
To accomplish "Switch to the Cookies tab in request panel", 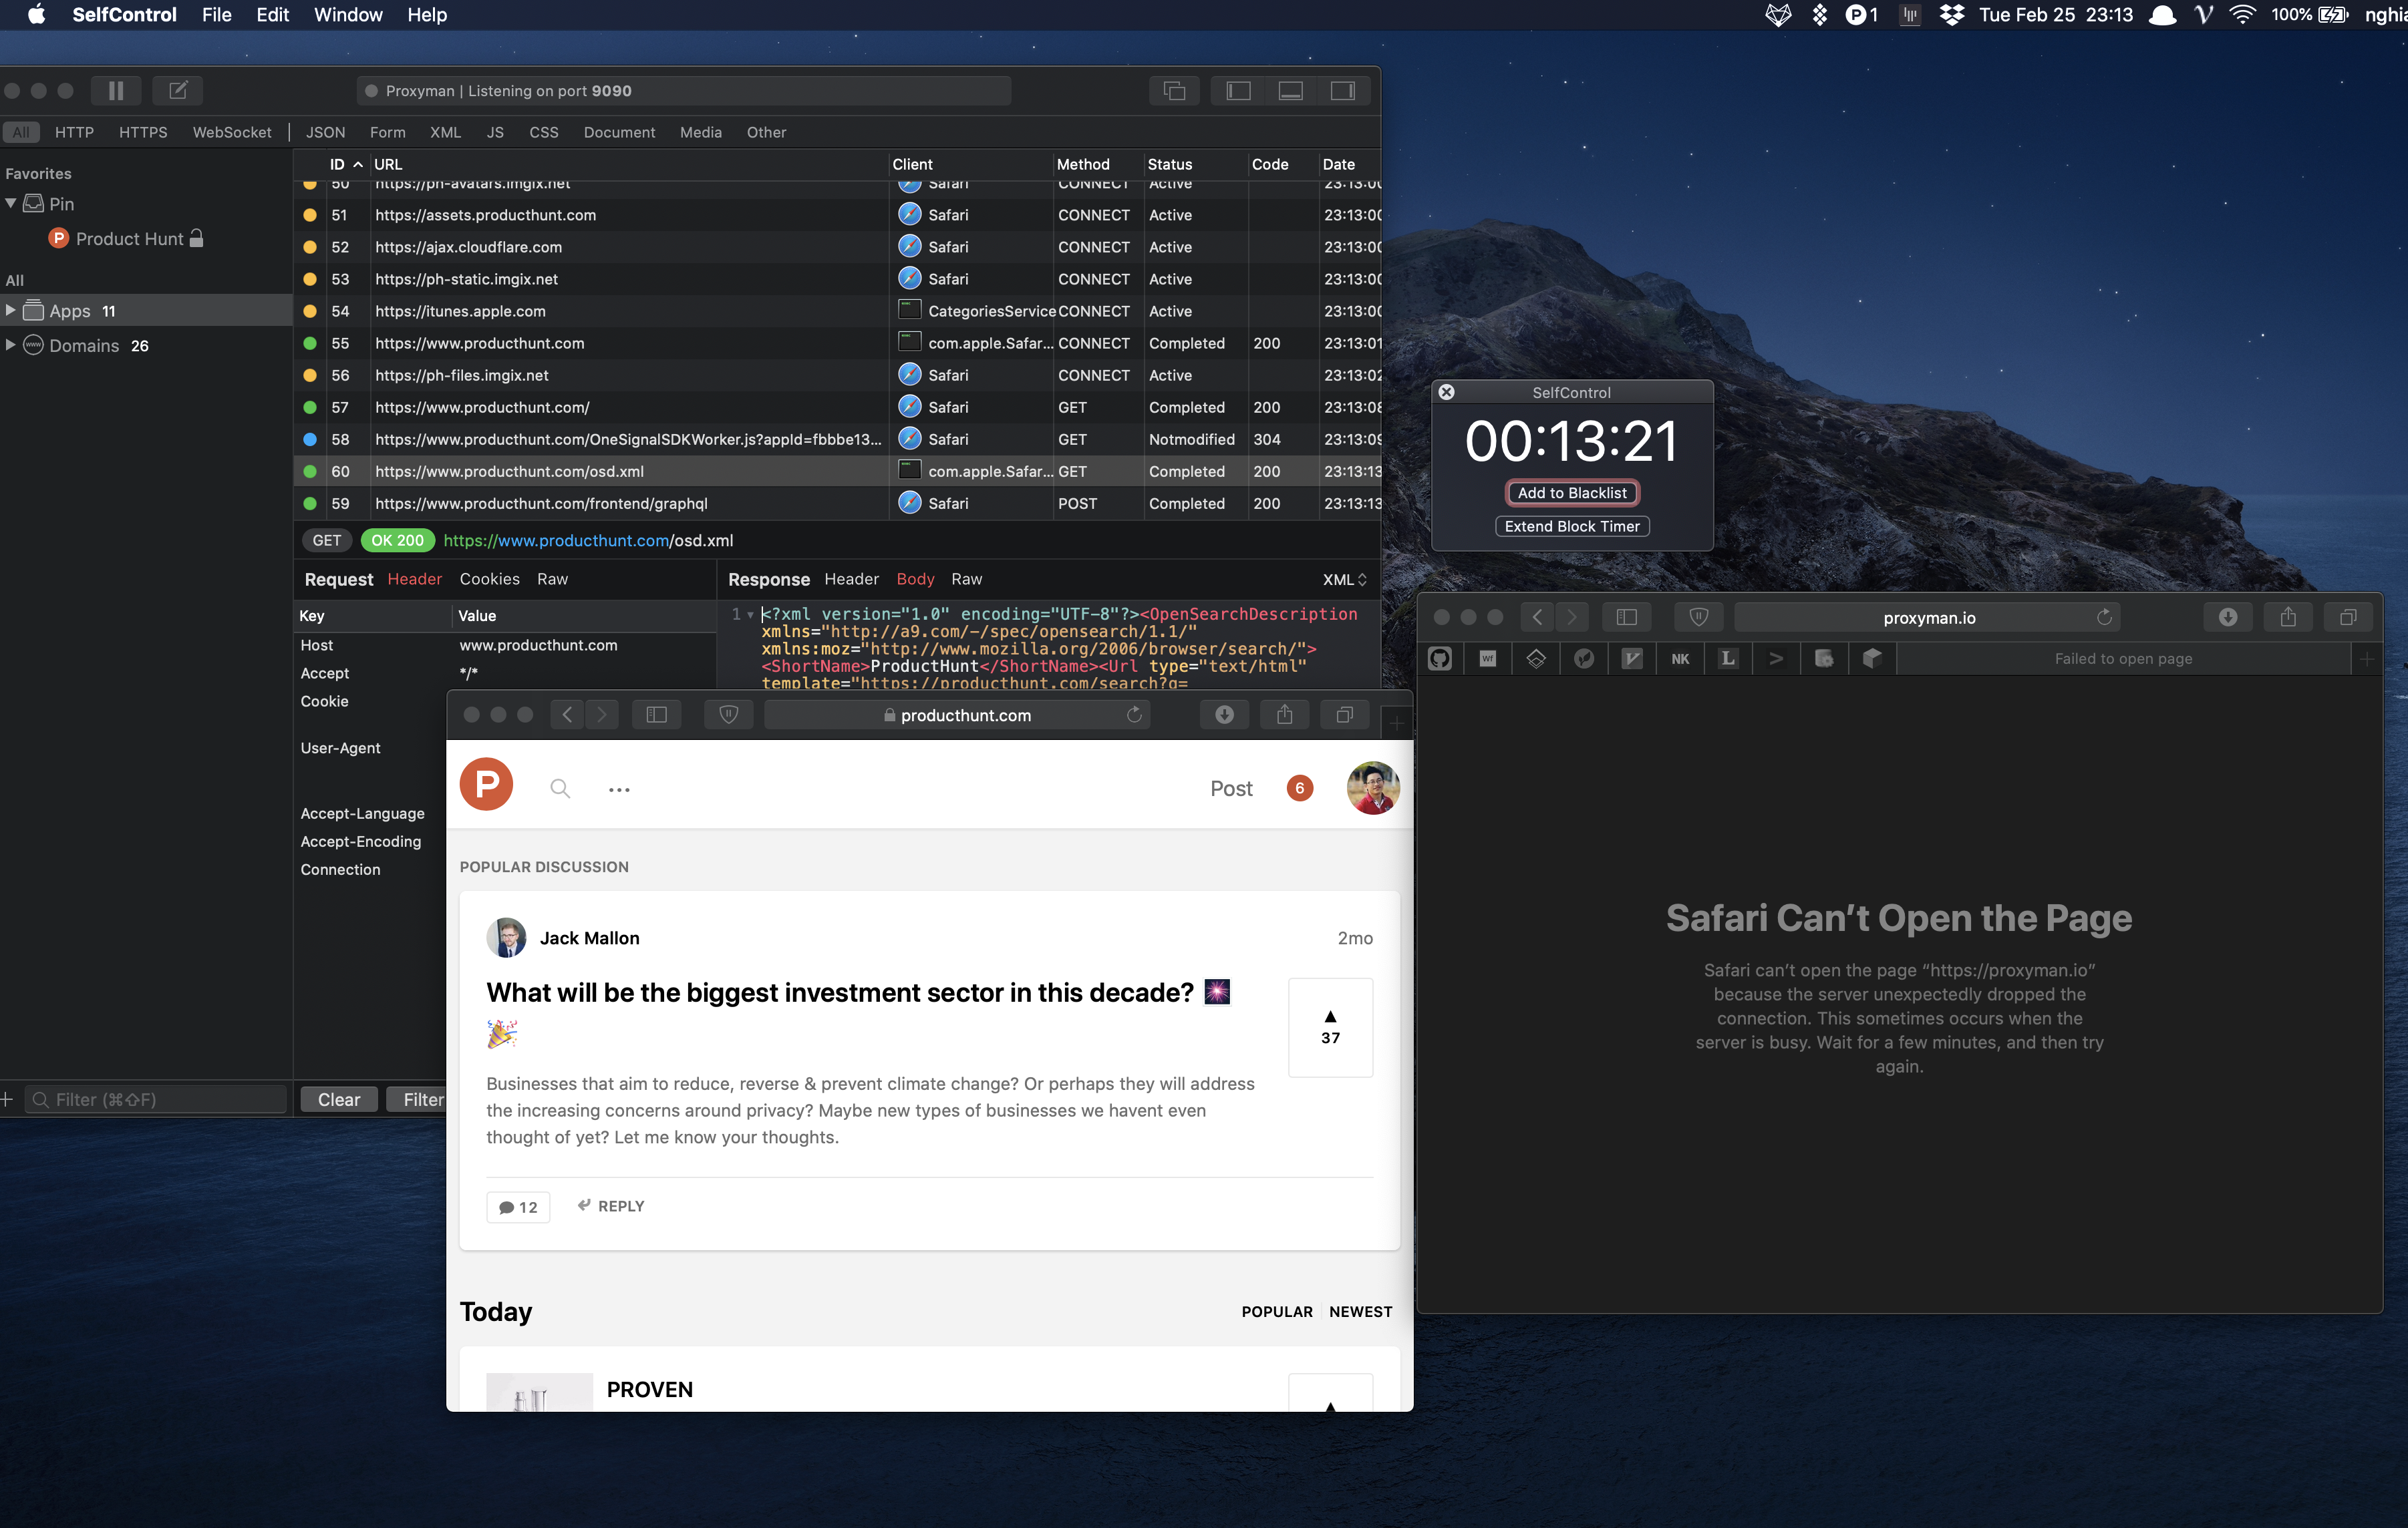I will click(489, 578).
